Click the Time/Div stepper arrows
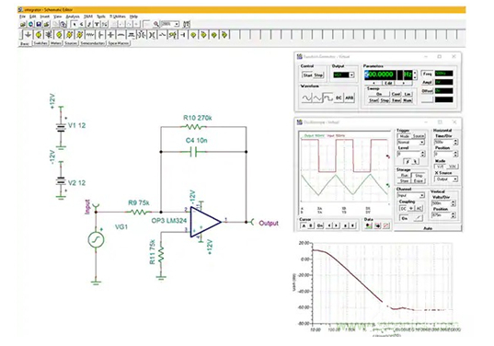The width and height of the screenshot is (494, 346). pyautogui.click(x=455, y=142)
